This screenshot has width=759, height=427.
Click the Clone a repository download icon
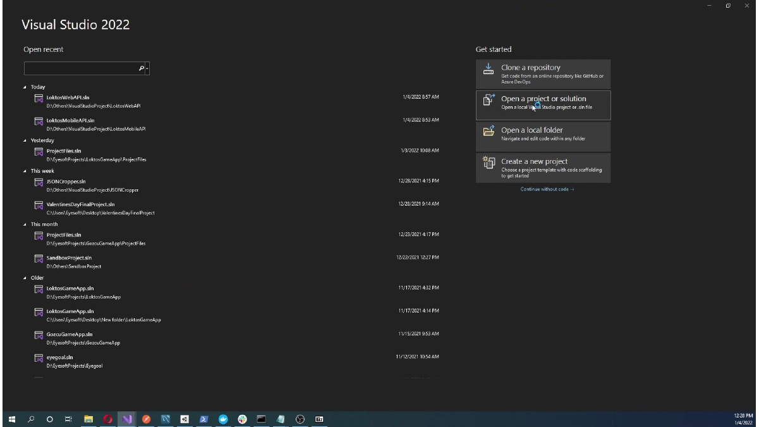coord(489,69)
